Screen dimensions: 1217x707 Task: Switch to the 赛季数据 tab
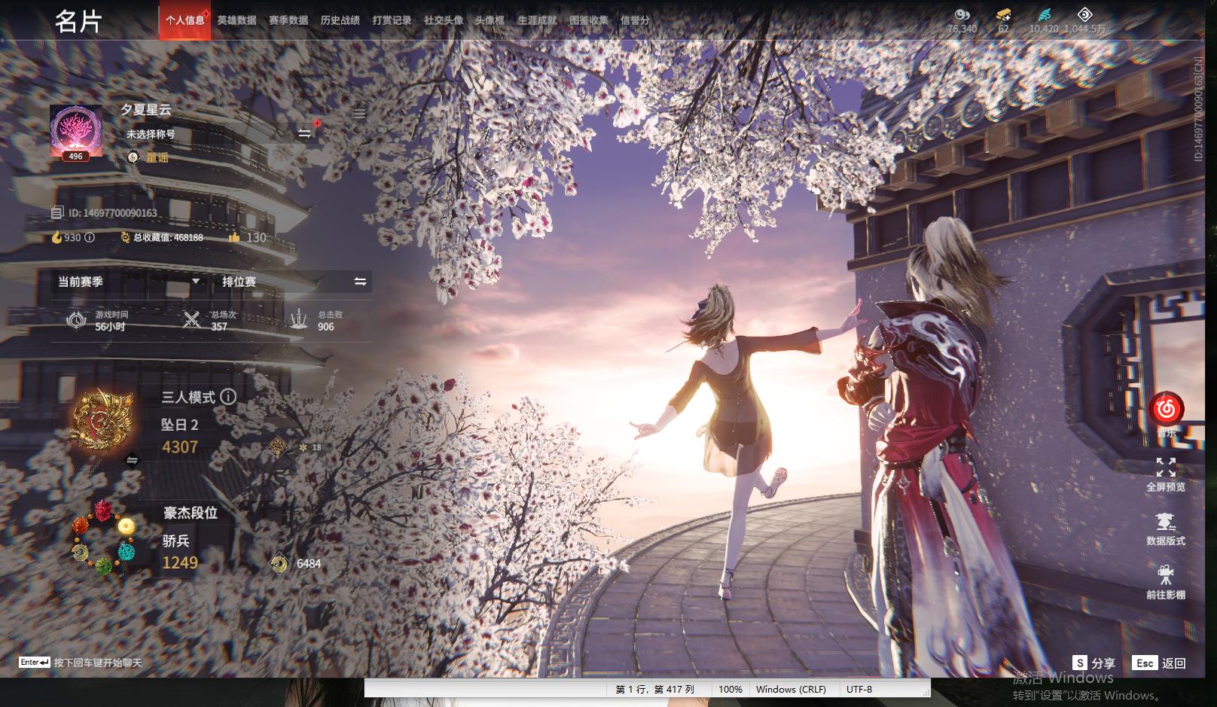pyautogui.click(x=288, y=20)
